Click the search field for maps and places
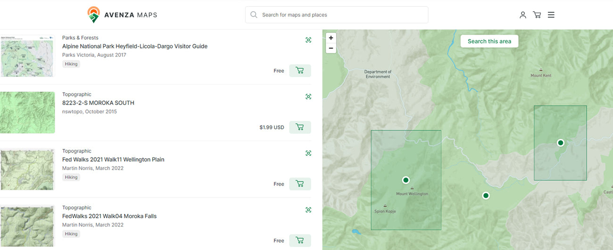613x250 pixels. (x=337, y=15)
